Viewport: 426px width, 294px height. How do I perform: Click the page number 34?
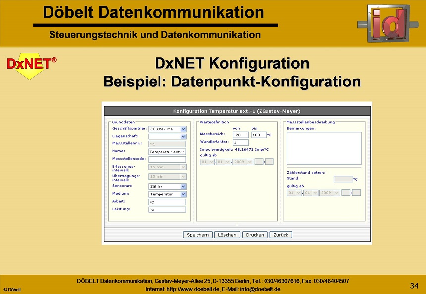click(414, 286)
